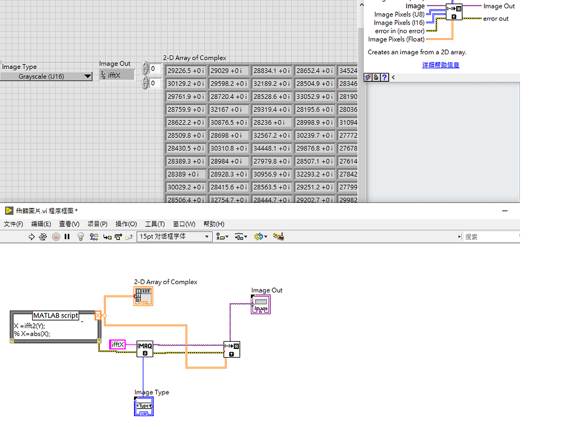This screenshot has height=427, width=567.
Task: Click the array column index stepper arrows
Action: point(145,83)
